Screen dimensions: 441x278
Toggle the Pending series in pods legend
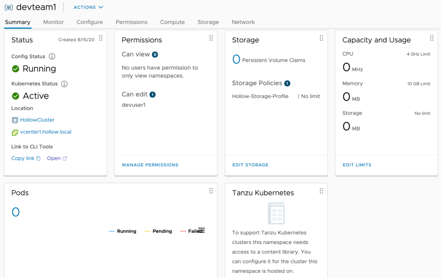tap(158, 231)
